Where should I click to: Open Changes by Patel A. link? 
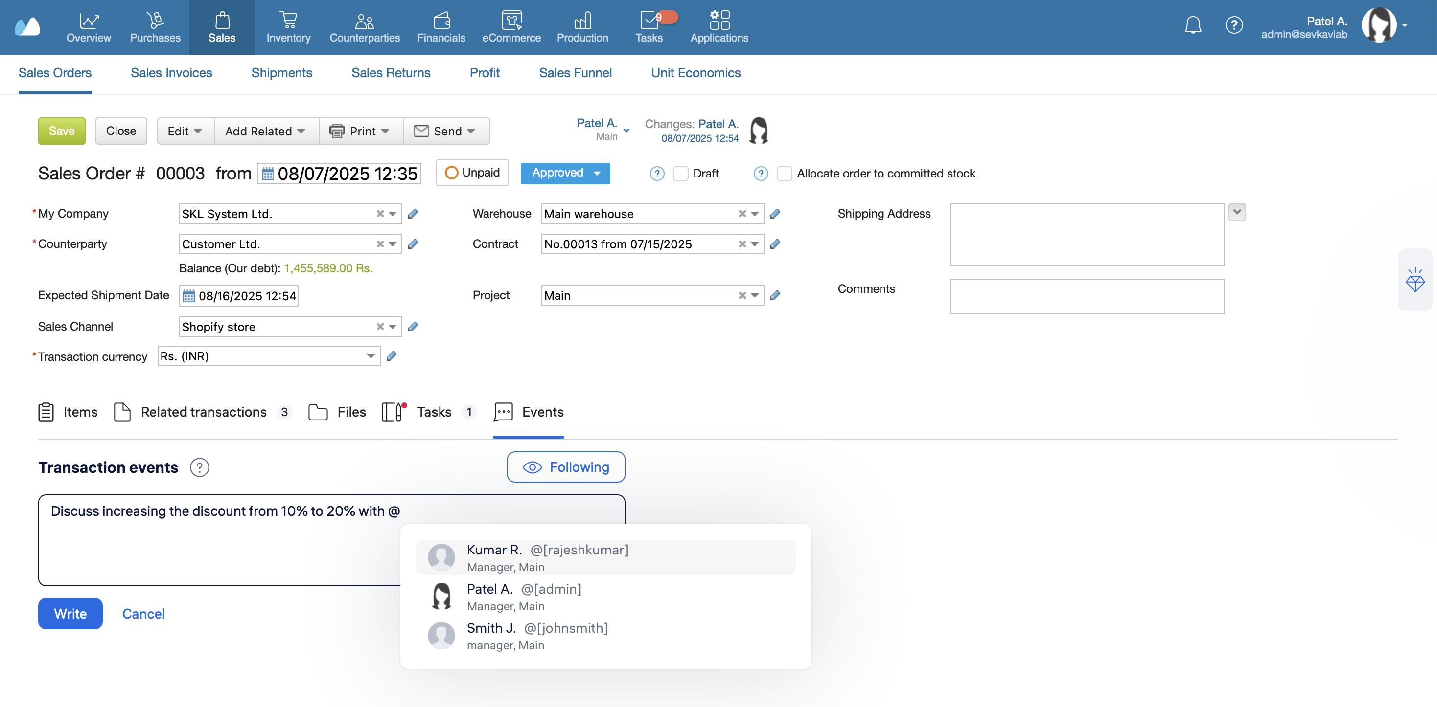pyautogui.click(x=718, y=124)
